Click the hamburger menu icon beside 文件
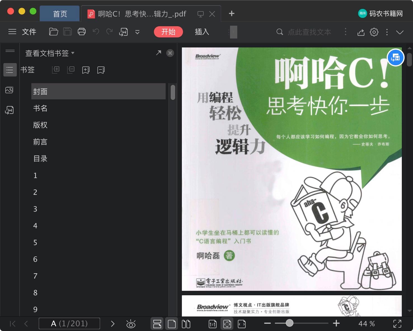Screen dimensions: 413x331 pyautogui.click(x=12, y=32)
